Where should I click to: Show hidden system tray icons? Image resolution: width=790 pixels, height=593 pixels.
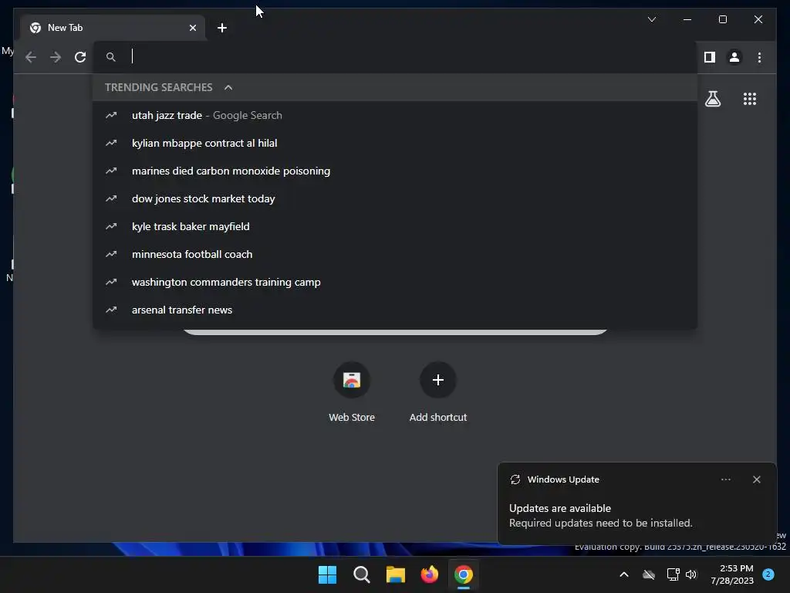(623, 574)
